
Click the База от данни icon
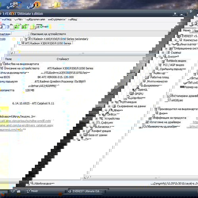point(85,135)
